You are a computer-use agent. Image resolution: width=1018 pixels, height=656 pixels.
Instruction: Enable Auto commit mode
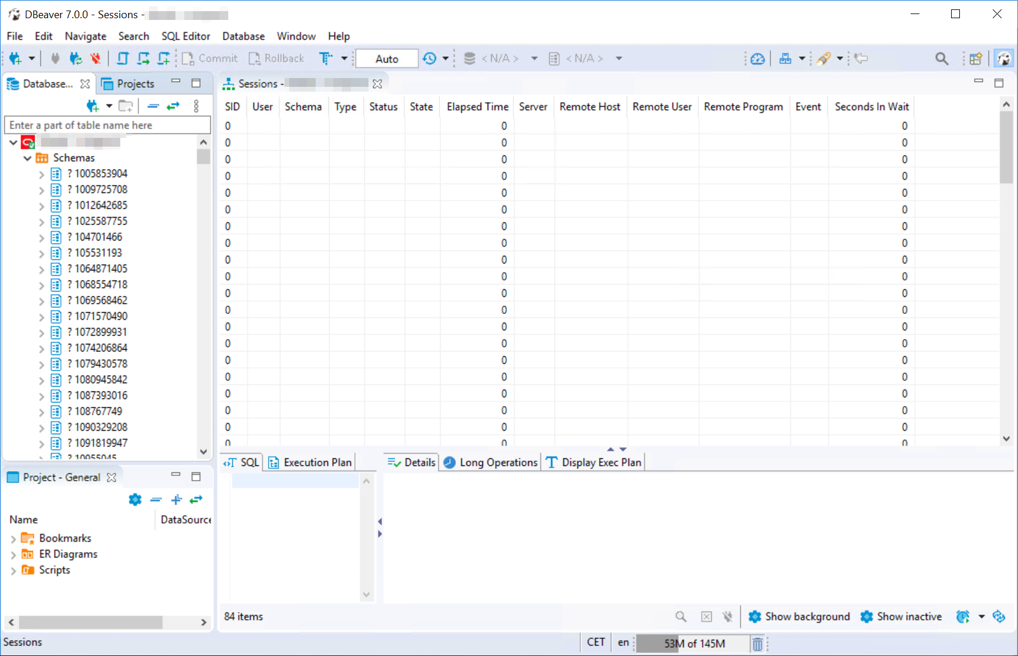387,58
